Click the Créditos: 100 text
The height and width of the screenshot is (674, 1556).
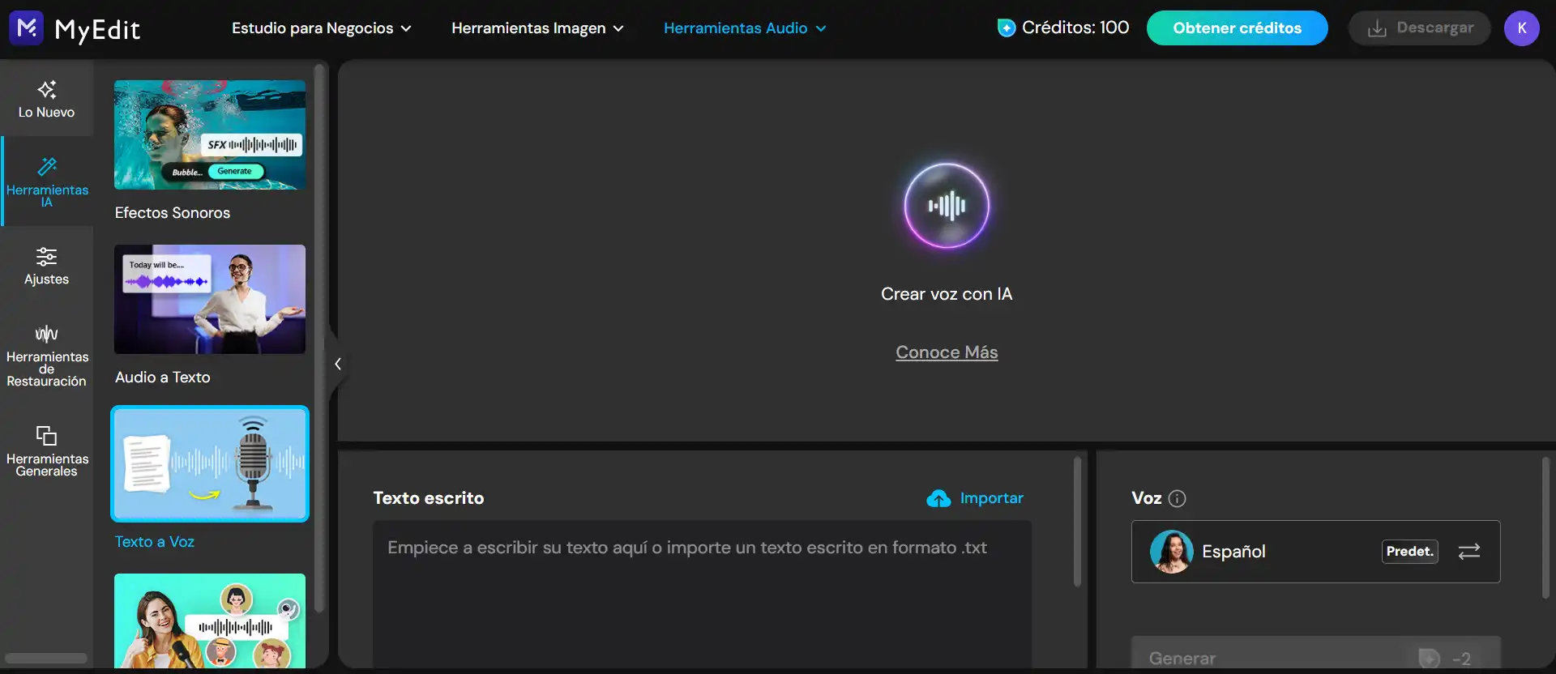click(x=1075, y=28)
